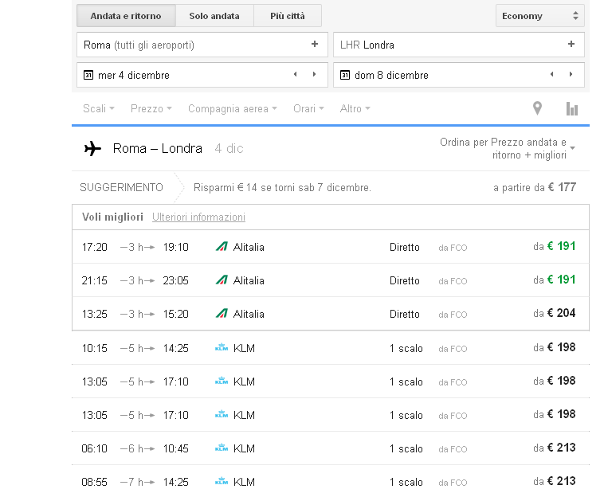Select KLM flight departing at 10:15
604x493 pixels.
pyautogui.click(x=330, y=348)
